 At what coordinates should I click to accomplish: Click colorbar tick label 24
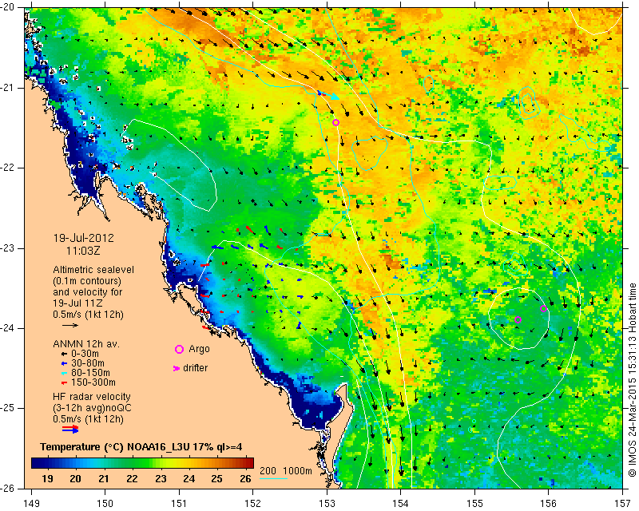point(189,479)
